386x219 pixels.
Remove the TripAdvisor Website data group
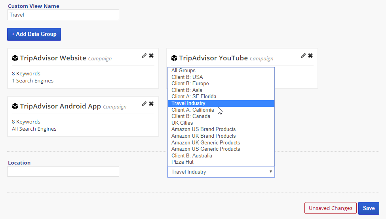151,56
